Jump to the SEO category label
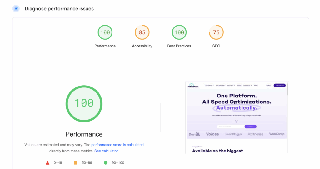The image size is (320, 169). point(216,46)
